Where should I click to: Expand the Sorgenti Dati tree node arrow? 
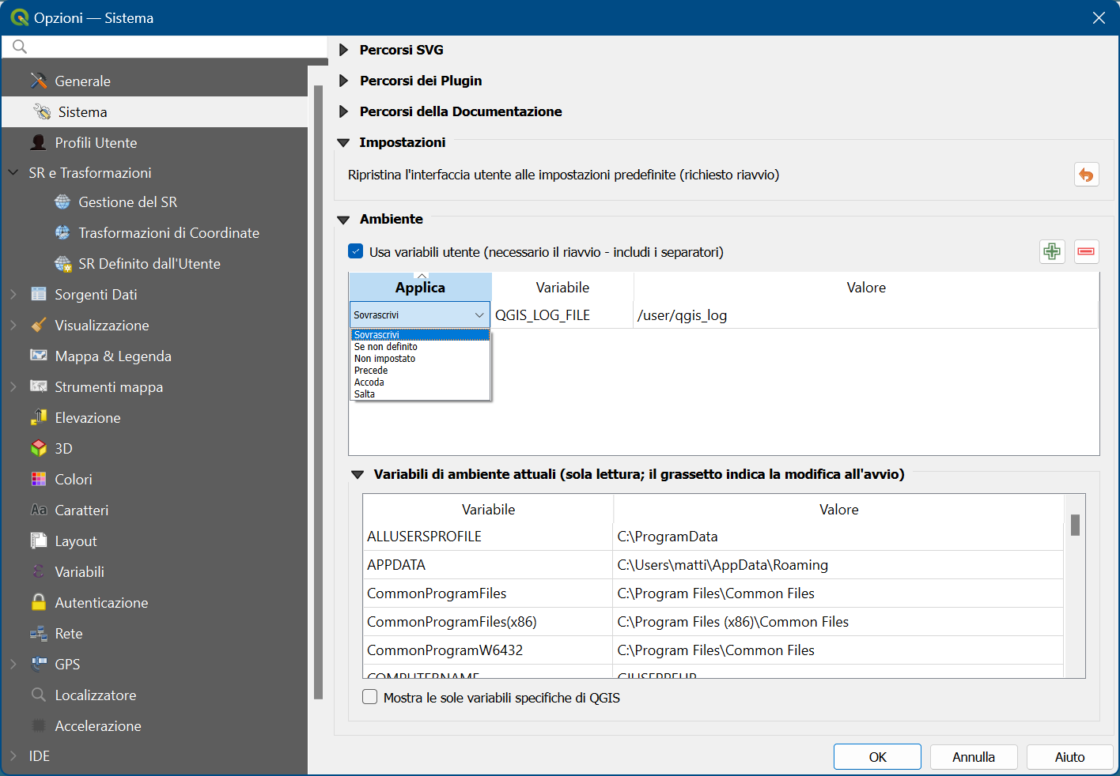pyautogui.click(x=13, y=294)
